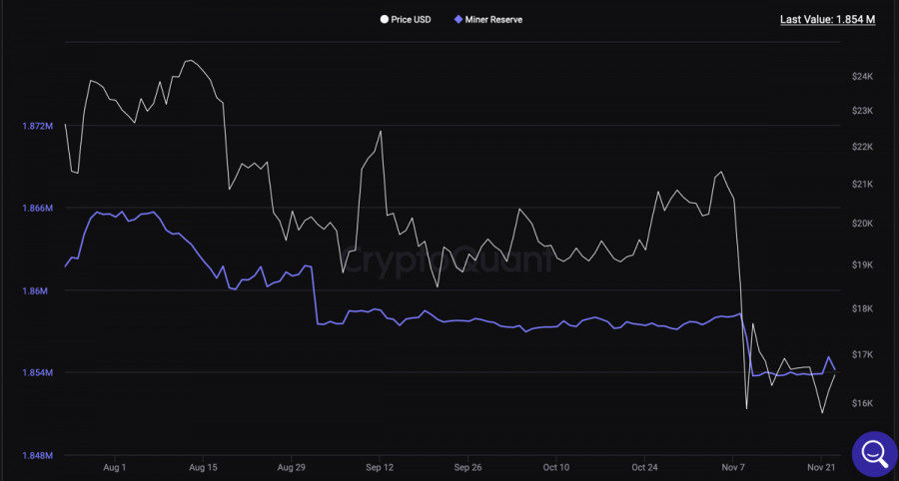
Task: Click the $20K price axis label
Action: (863, 224)
